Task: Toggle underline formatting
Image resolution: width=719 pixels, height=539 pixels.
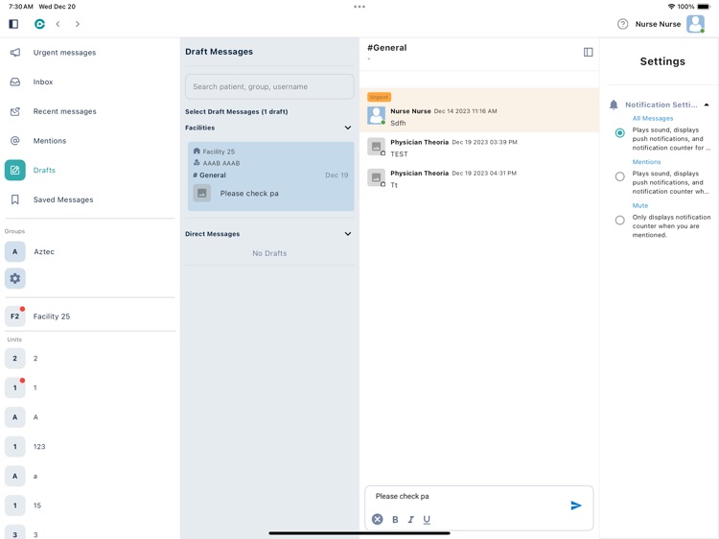Action: click(x=427, y=519)
